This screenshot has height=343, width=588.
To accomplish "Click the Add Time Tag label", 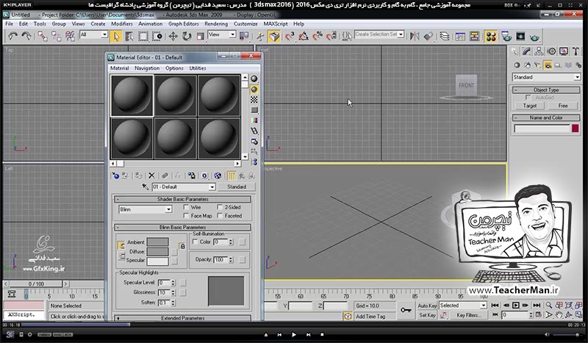I will 370,317.
